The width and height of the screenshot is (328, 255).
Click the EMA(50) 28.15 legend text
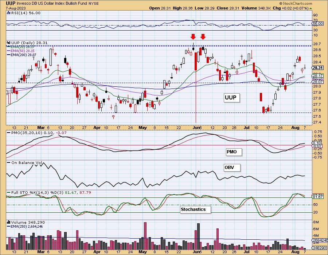click(x=23, y=51)
